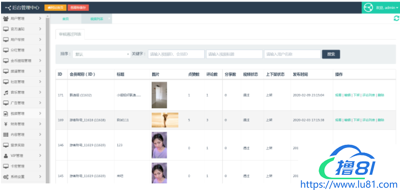Click the music note icon for 音乐管理
Screen dimensions: 400x190
[6, 92]
